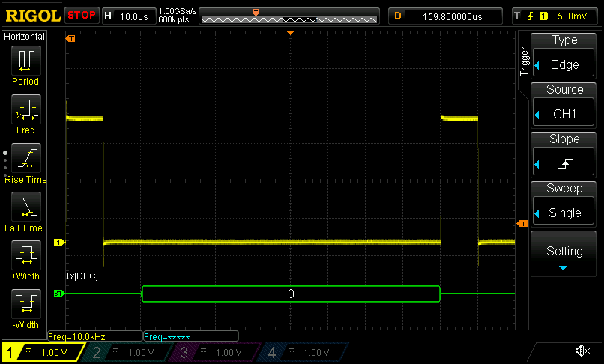Click the trigger level 500mV readout
The height and width of the screenshot is (364, 604).
(x=572, y=16)
